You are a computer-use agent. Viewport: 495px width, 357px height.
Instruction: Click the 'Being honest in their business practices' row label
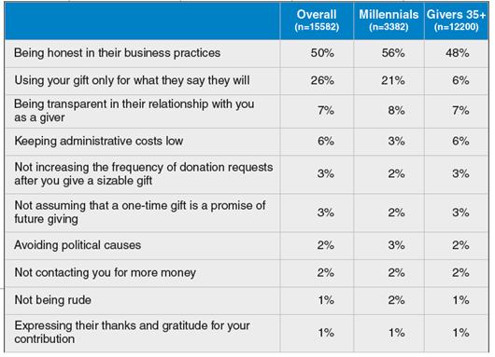[x=117, y=53]
